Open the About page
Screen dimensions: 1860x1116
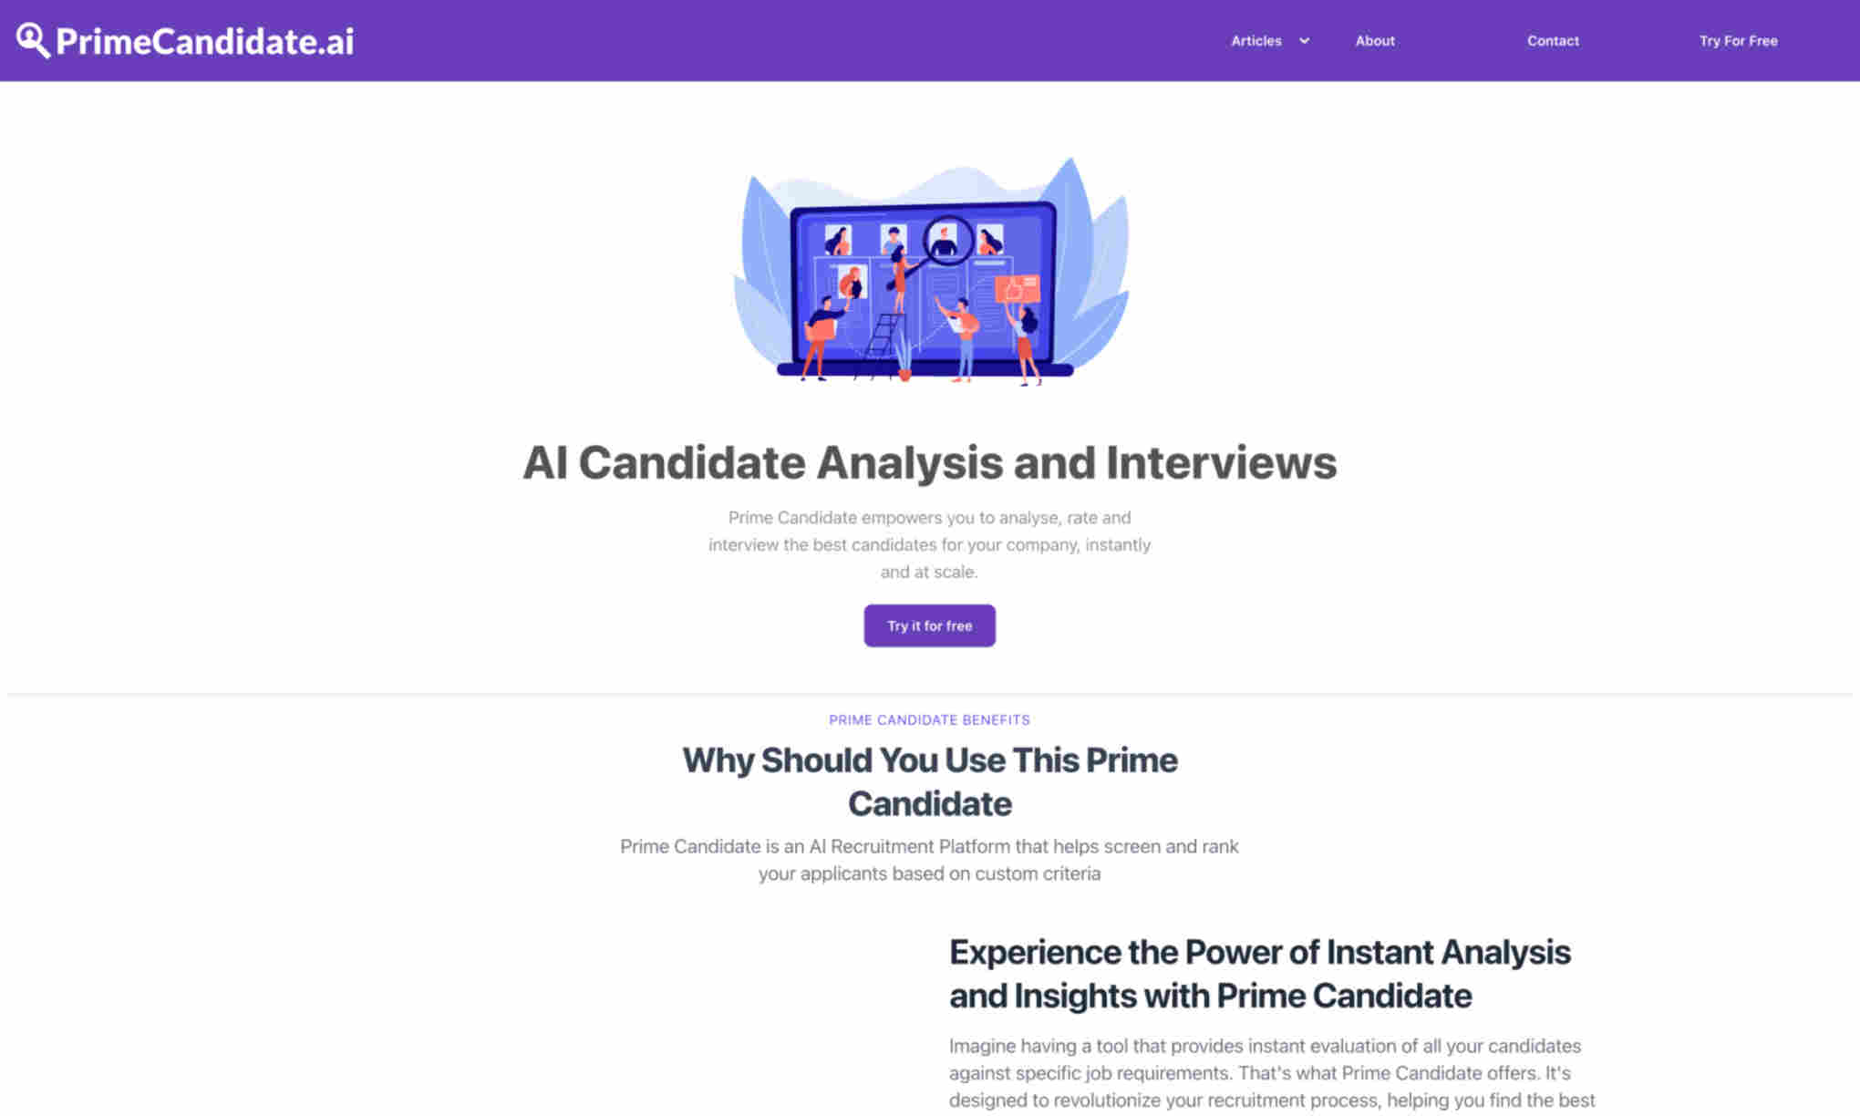(1375, 40)
